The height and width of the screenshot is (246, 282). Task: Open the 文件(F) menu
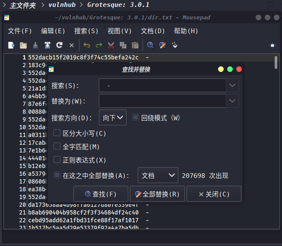(20, 31)
